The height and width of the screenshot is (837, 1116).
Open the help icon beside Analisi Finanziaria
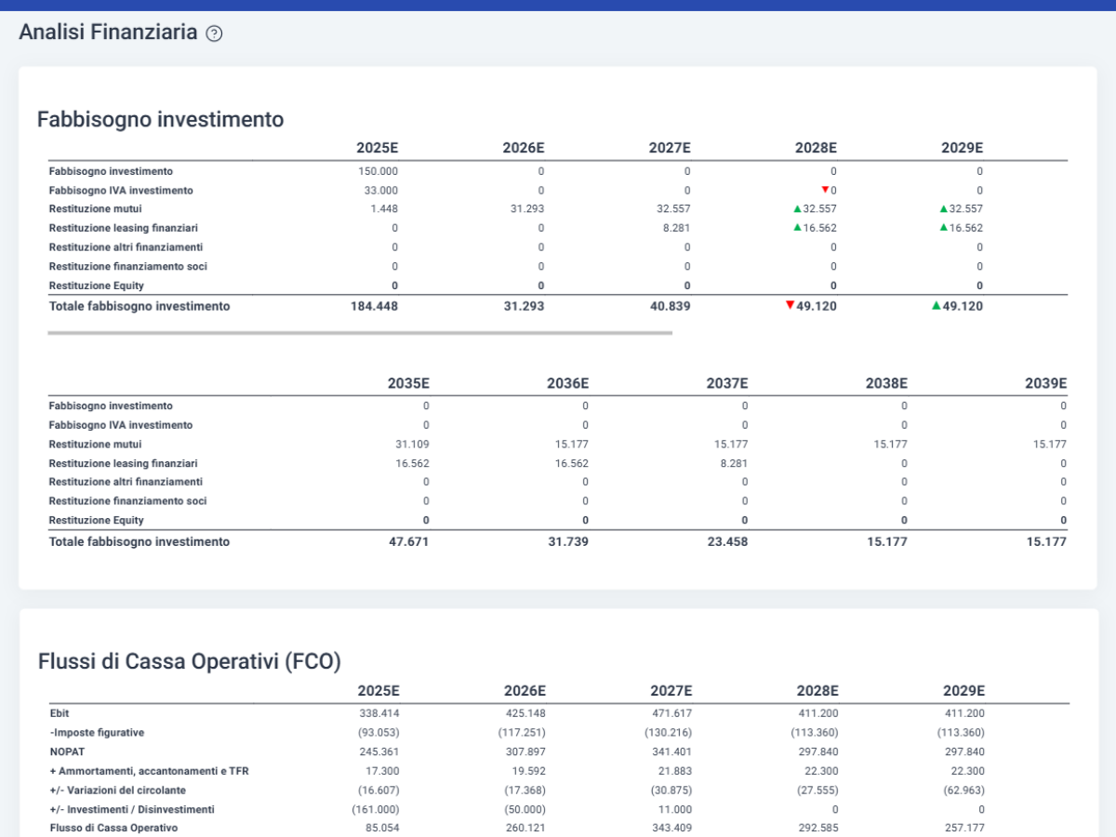click(x=214, y=33)
